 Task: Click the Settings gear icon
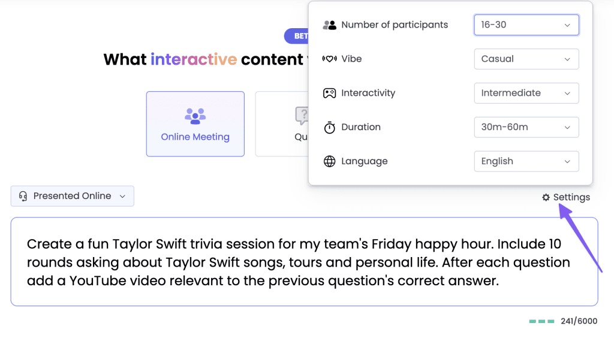tap(546, 197)
